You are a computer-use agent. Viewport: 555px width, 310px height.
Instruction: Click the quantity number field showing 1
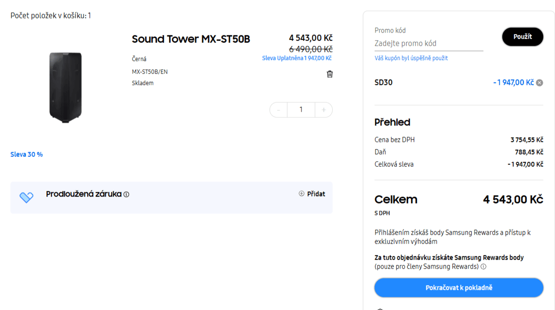tap(301, 109)
